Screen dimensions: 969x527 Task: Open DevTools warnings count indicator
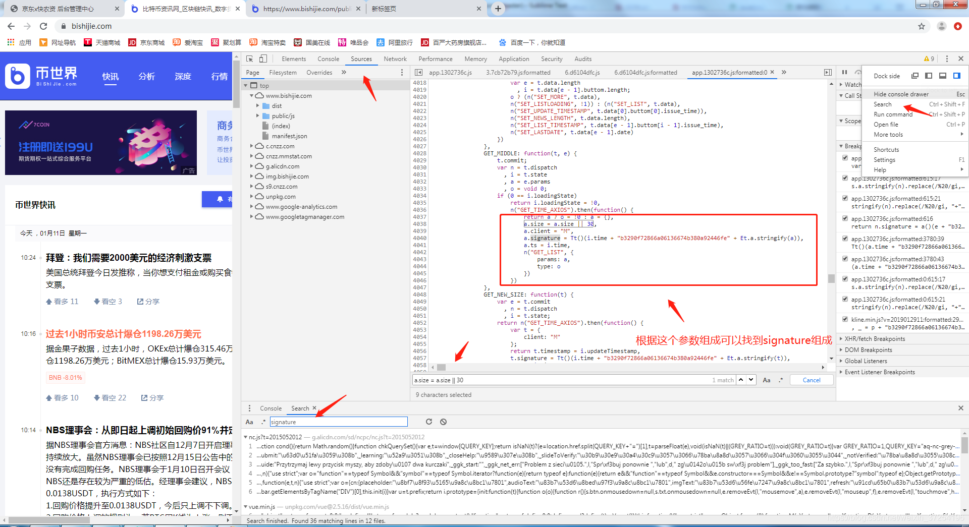929,59
